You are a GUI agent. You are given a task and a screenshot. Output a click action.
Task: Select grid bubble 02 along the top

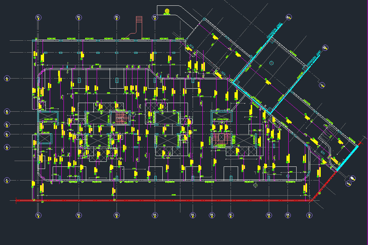[x=79, y=17]
